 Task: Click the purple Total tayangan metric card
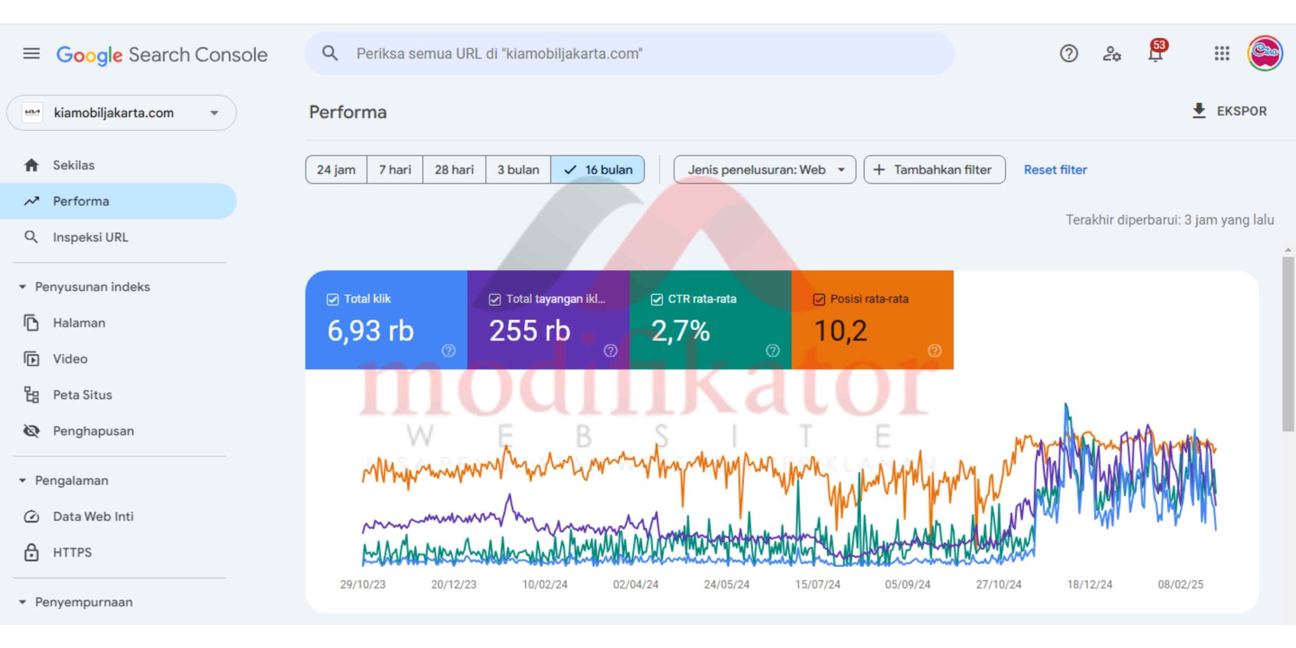pyautogui.click(x=548, y=320)
